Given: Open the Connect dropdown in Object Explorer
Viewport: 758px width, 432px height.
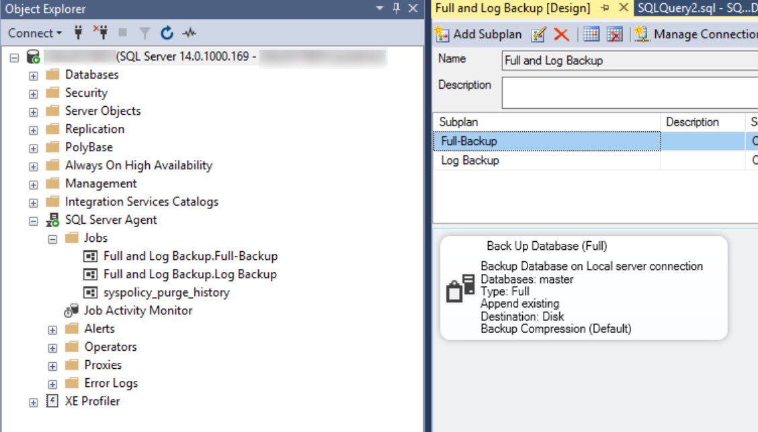Looking at the screenshot, I should (x=35, y=33).
